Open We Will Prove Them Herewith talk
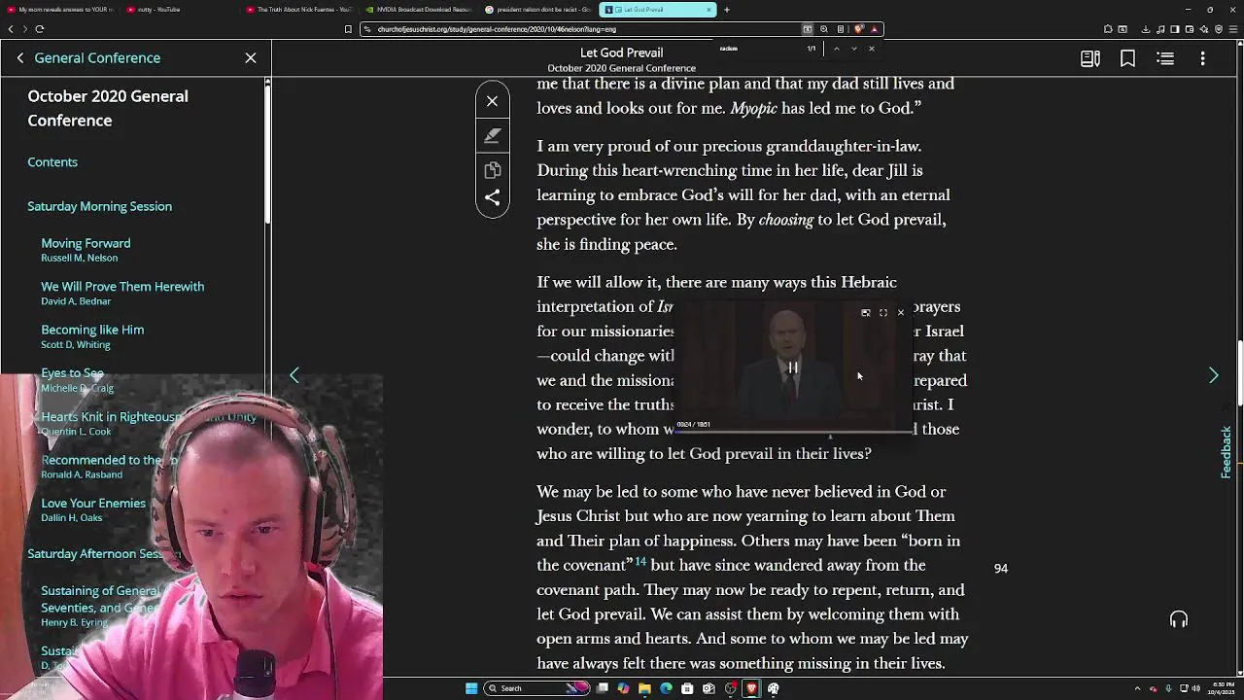The height and width of the screenshot is (700, 1244). (x=122, y=287)
